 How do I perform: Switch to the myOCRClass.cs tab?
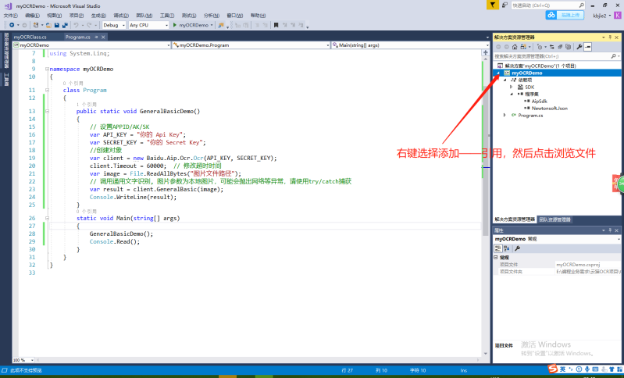(30, 37)
